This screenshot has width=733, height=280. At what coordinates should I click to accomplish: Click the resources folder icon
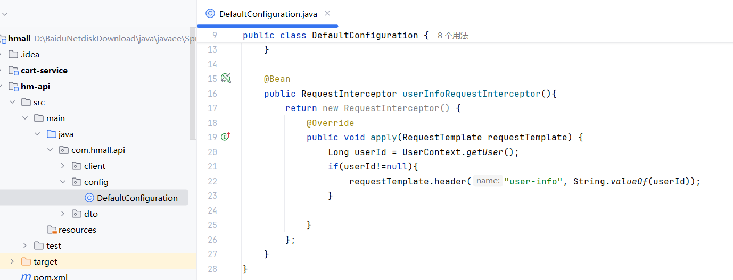tap(52, 230)
